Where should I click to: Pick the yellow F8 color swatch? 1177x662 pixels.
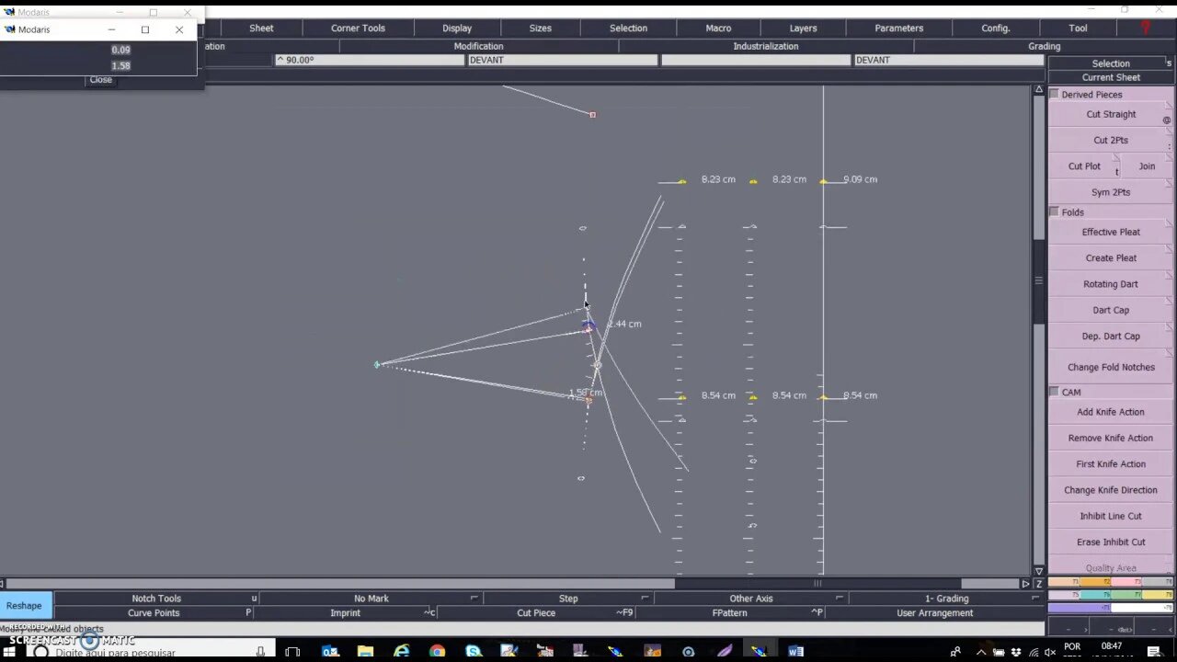[x=1158, y=595]
